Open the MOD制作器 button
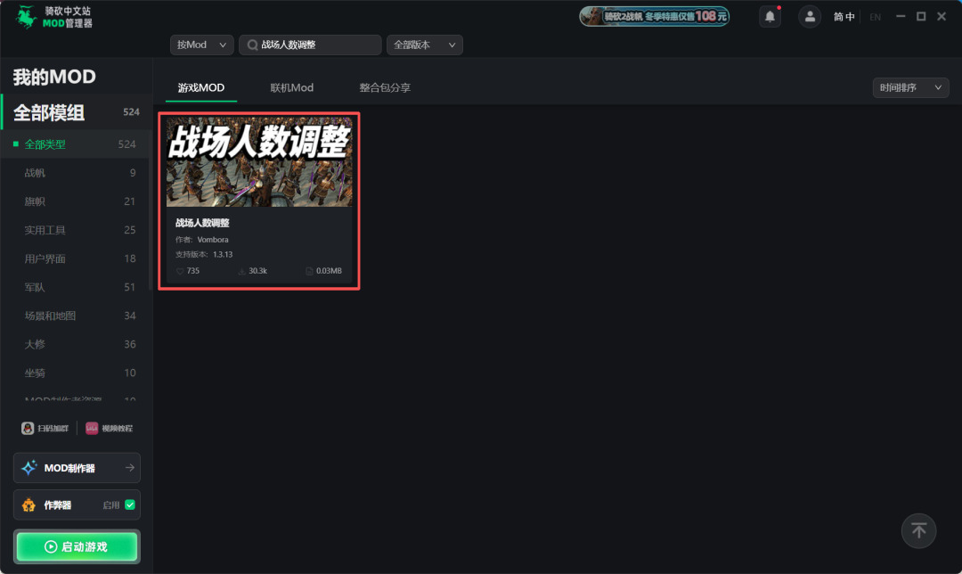962x574 pixels. [x=77, y=468]
